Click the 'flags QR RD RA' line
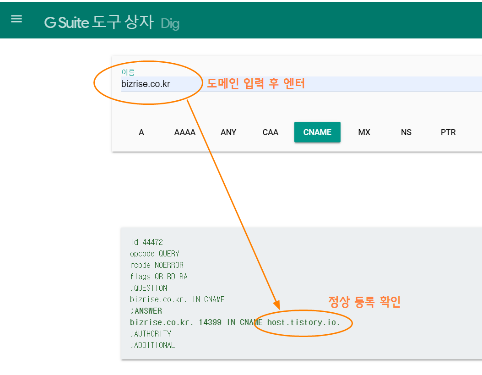This screenshot has width=482, height=375. click(159, 277)
